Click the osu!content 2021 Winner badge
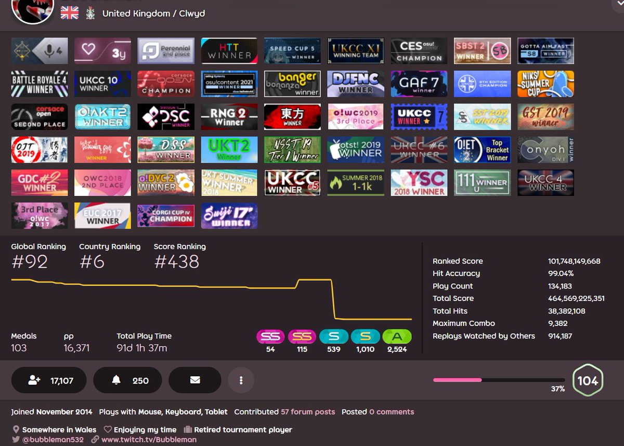The image size is (624, 446). (x=229, y=84)
